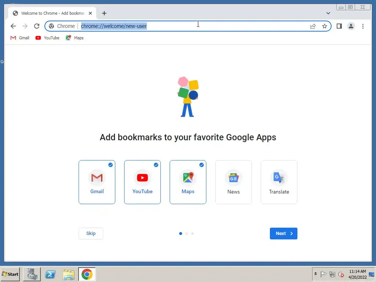Share this page via the share icon
The image size is (376, 282).
313,26
